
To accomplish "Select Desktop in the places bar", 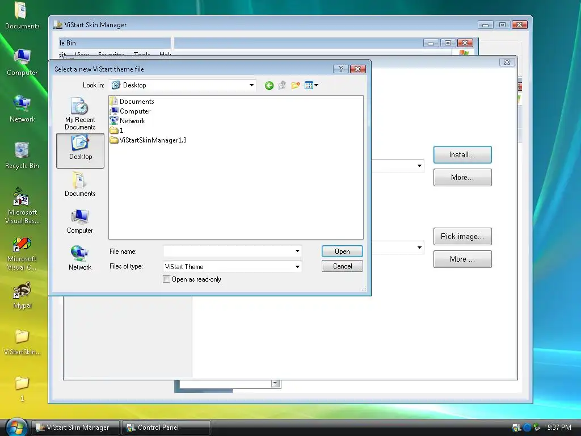I will (80, 150).
